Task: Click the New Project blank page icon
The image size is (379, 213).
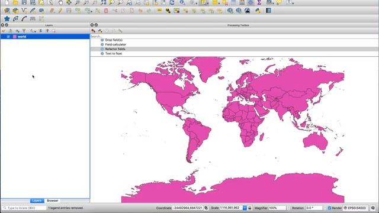Action: tap(7, 2)
